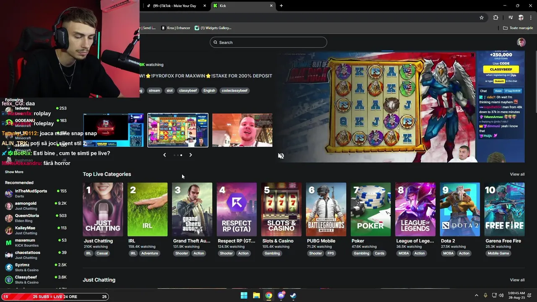
Task: View all Just Chatting streams
Action: point(517,280)
